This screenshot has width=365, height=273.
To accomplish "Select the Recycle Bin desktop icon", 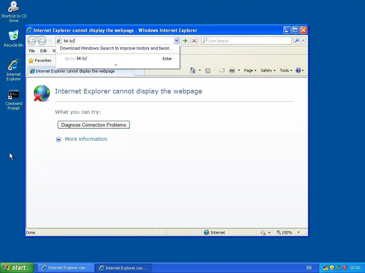I will pyautogui.click(x=14, y=38).
